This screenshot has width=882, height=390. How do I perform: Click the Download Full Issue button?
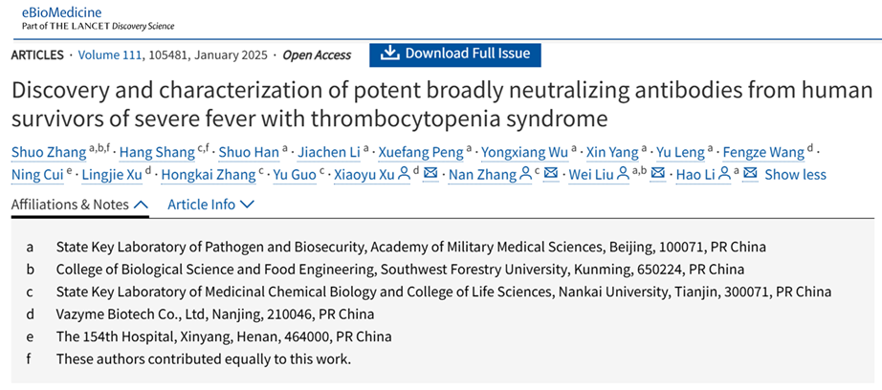pos(454,54)
